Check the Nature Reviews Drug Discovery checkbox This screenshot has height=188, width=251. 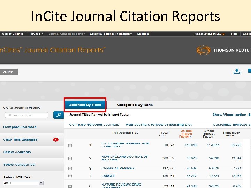coord(70,186)
